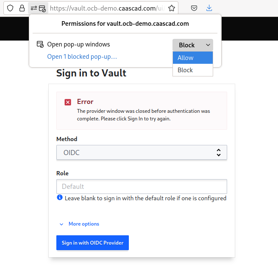Click the tracking protection shield icon

pyautogui.click(x=10, y=8)
